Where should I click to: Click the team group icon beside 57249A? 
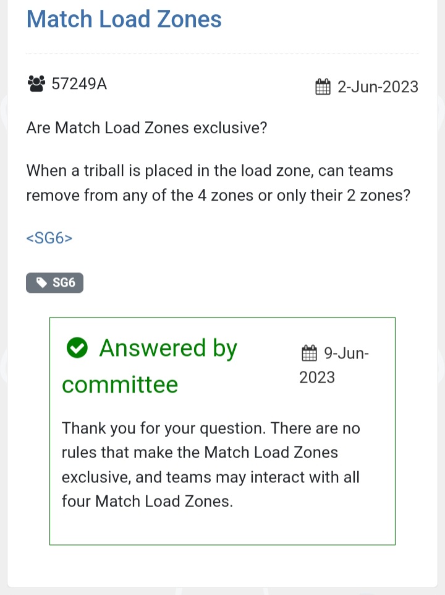click(36, 84)
